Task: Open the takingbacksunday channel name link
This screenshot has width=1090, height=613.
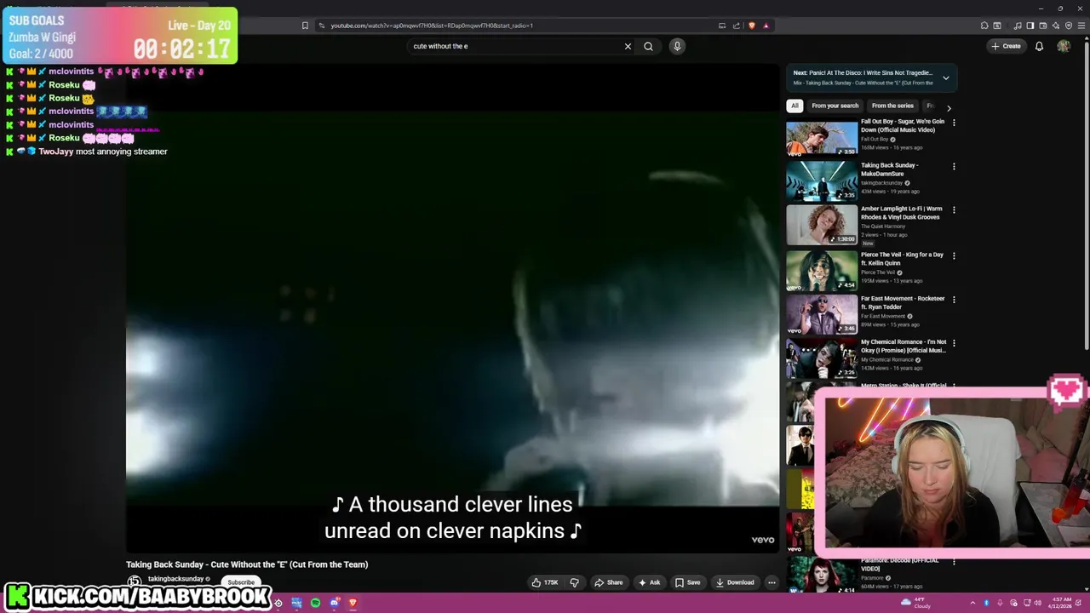Action: [175, 579]
